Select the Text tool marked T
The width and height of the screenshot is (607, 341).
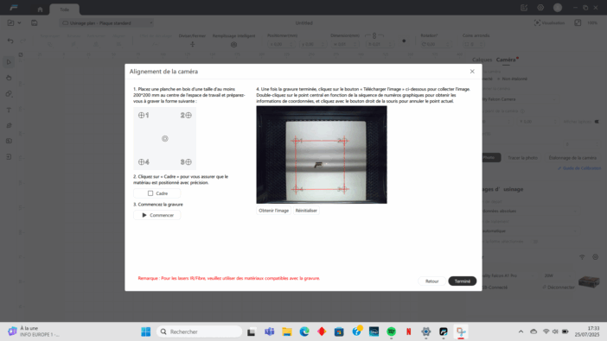pyautogui.click(x=9, y=111)
